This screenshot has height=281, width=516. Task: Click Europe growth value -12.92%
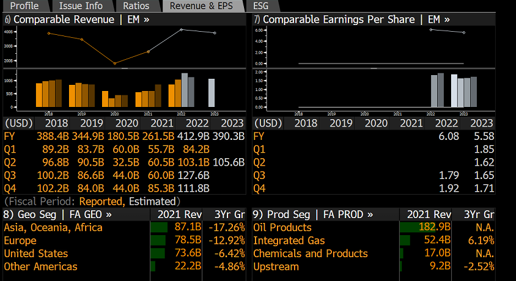227,241
